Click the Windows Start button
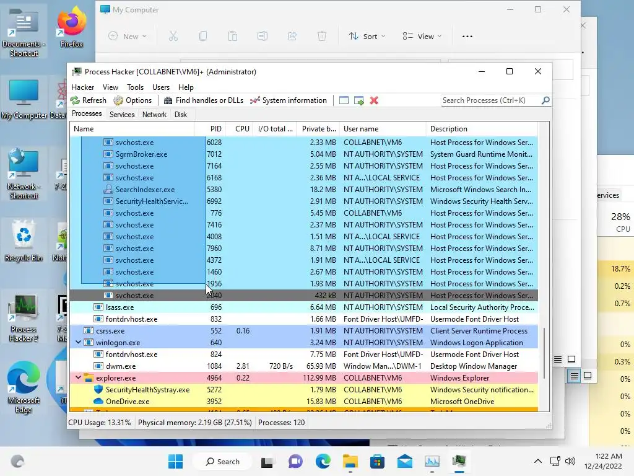This screenshot has width=634, height=476. [x=175, y=461]
